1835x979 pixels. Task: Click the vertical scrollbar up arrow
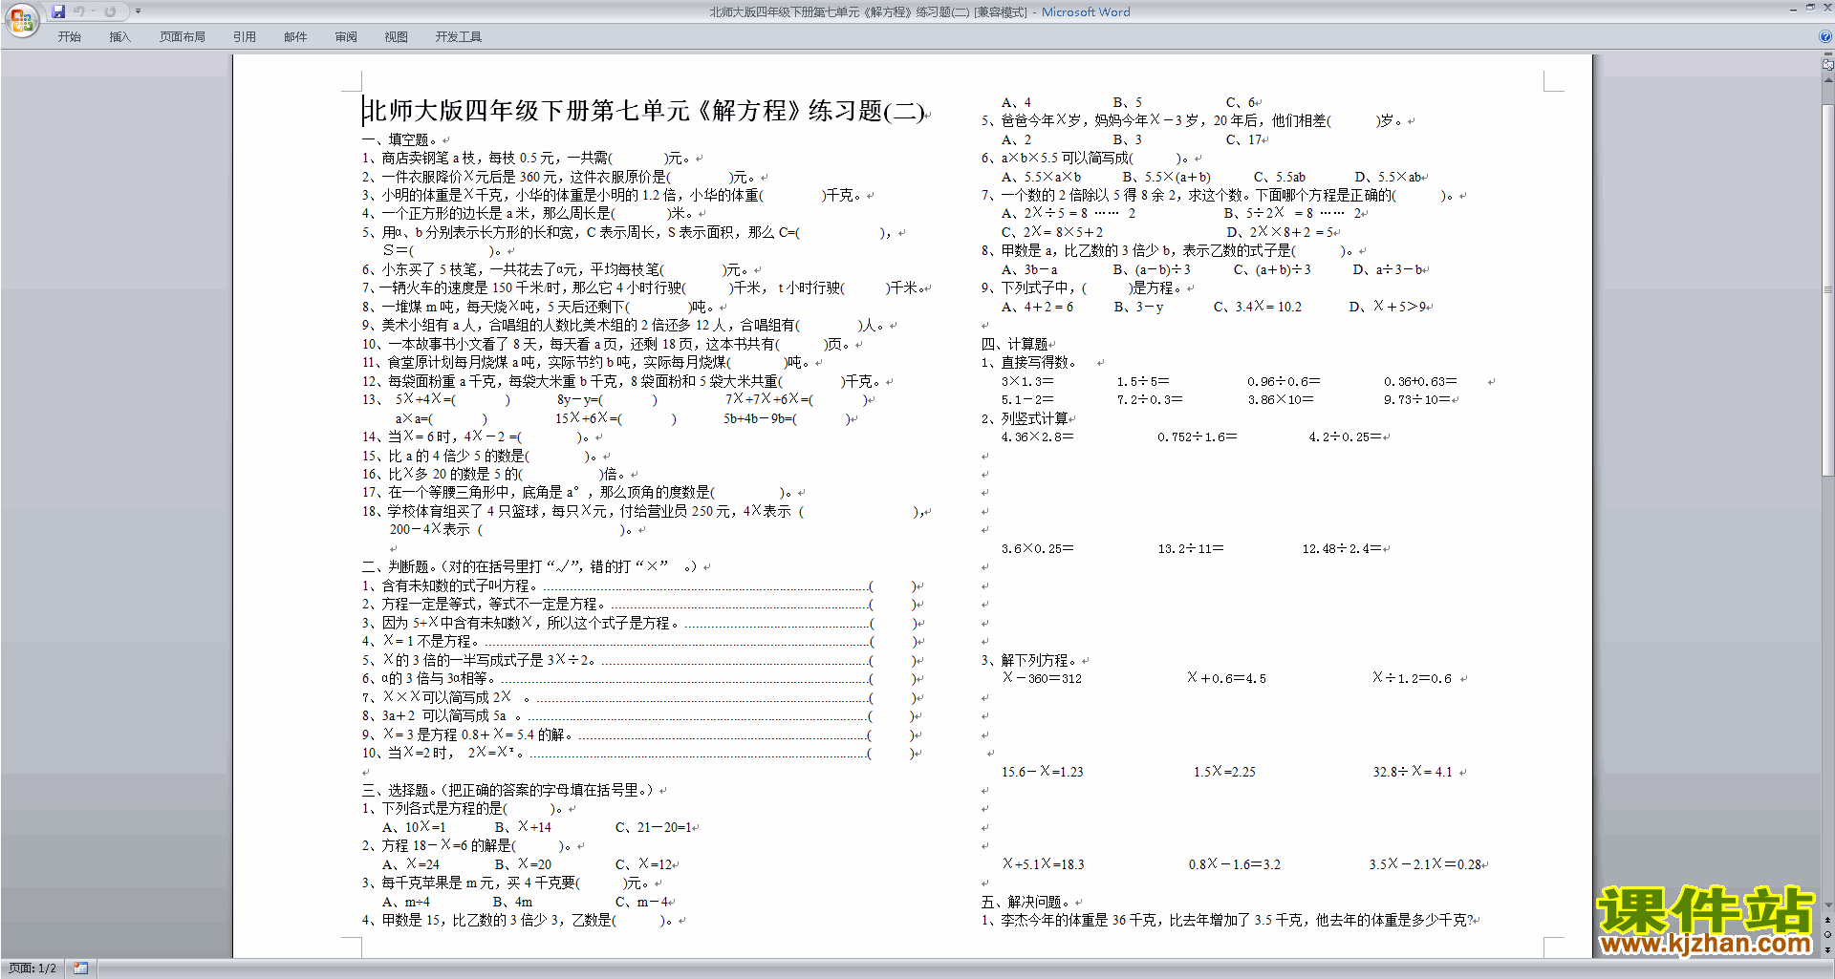coord(1828,80)
